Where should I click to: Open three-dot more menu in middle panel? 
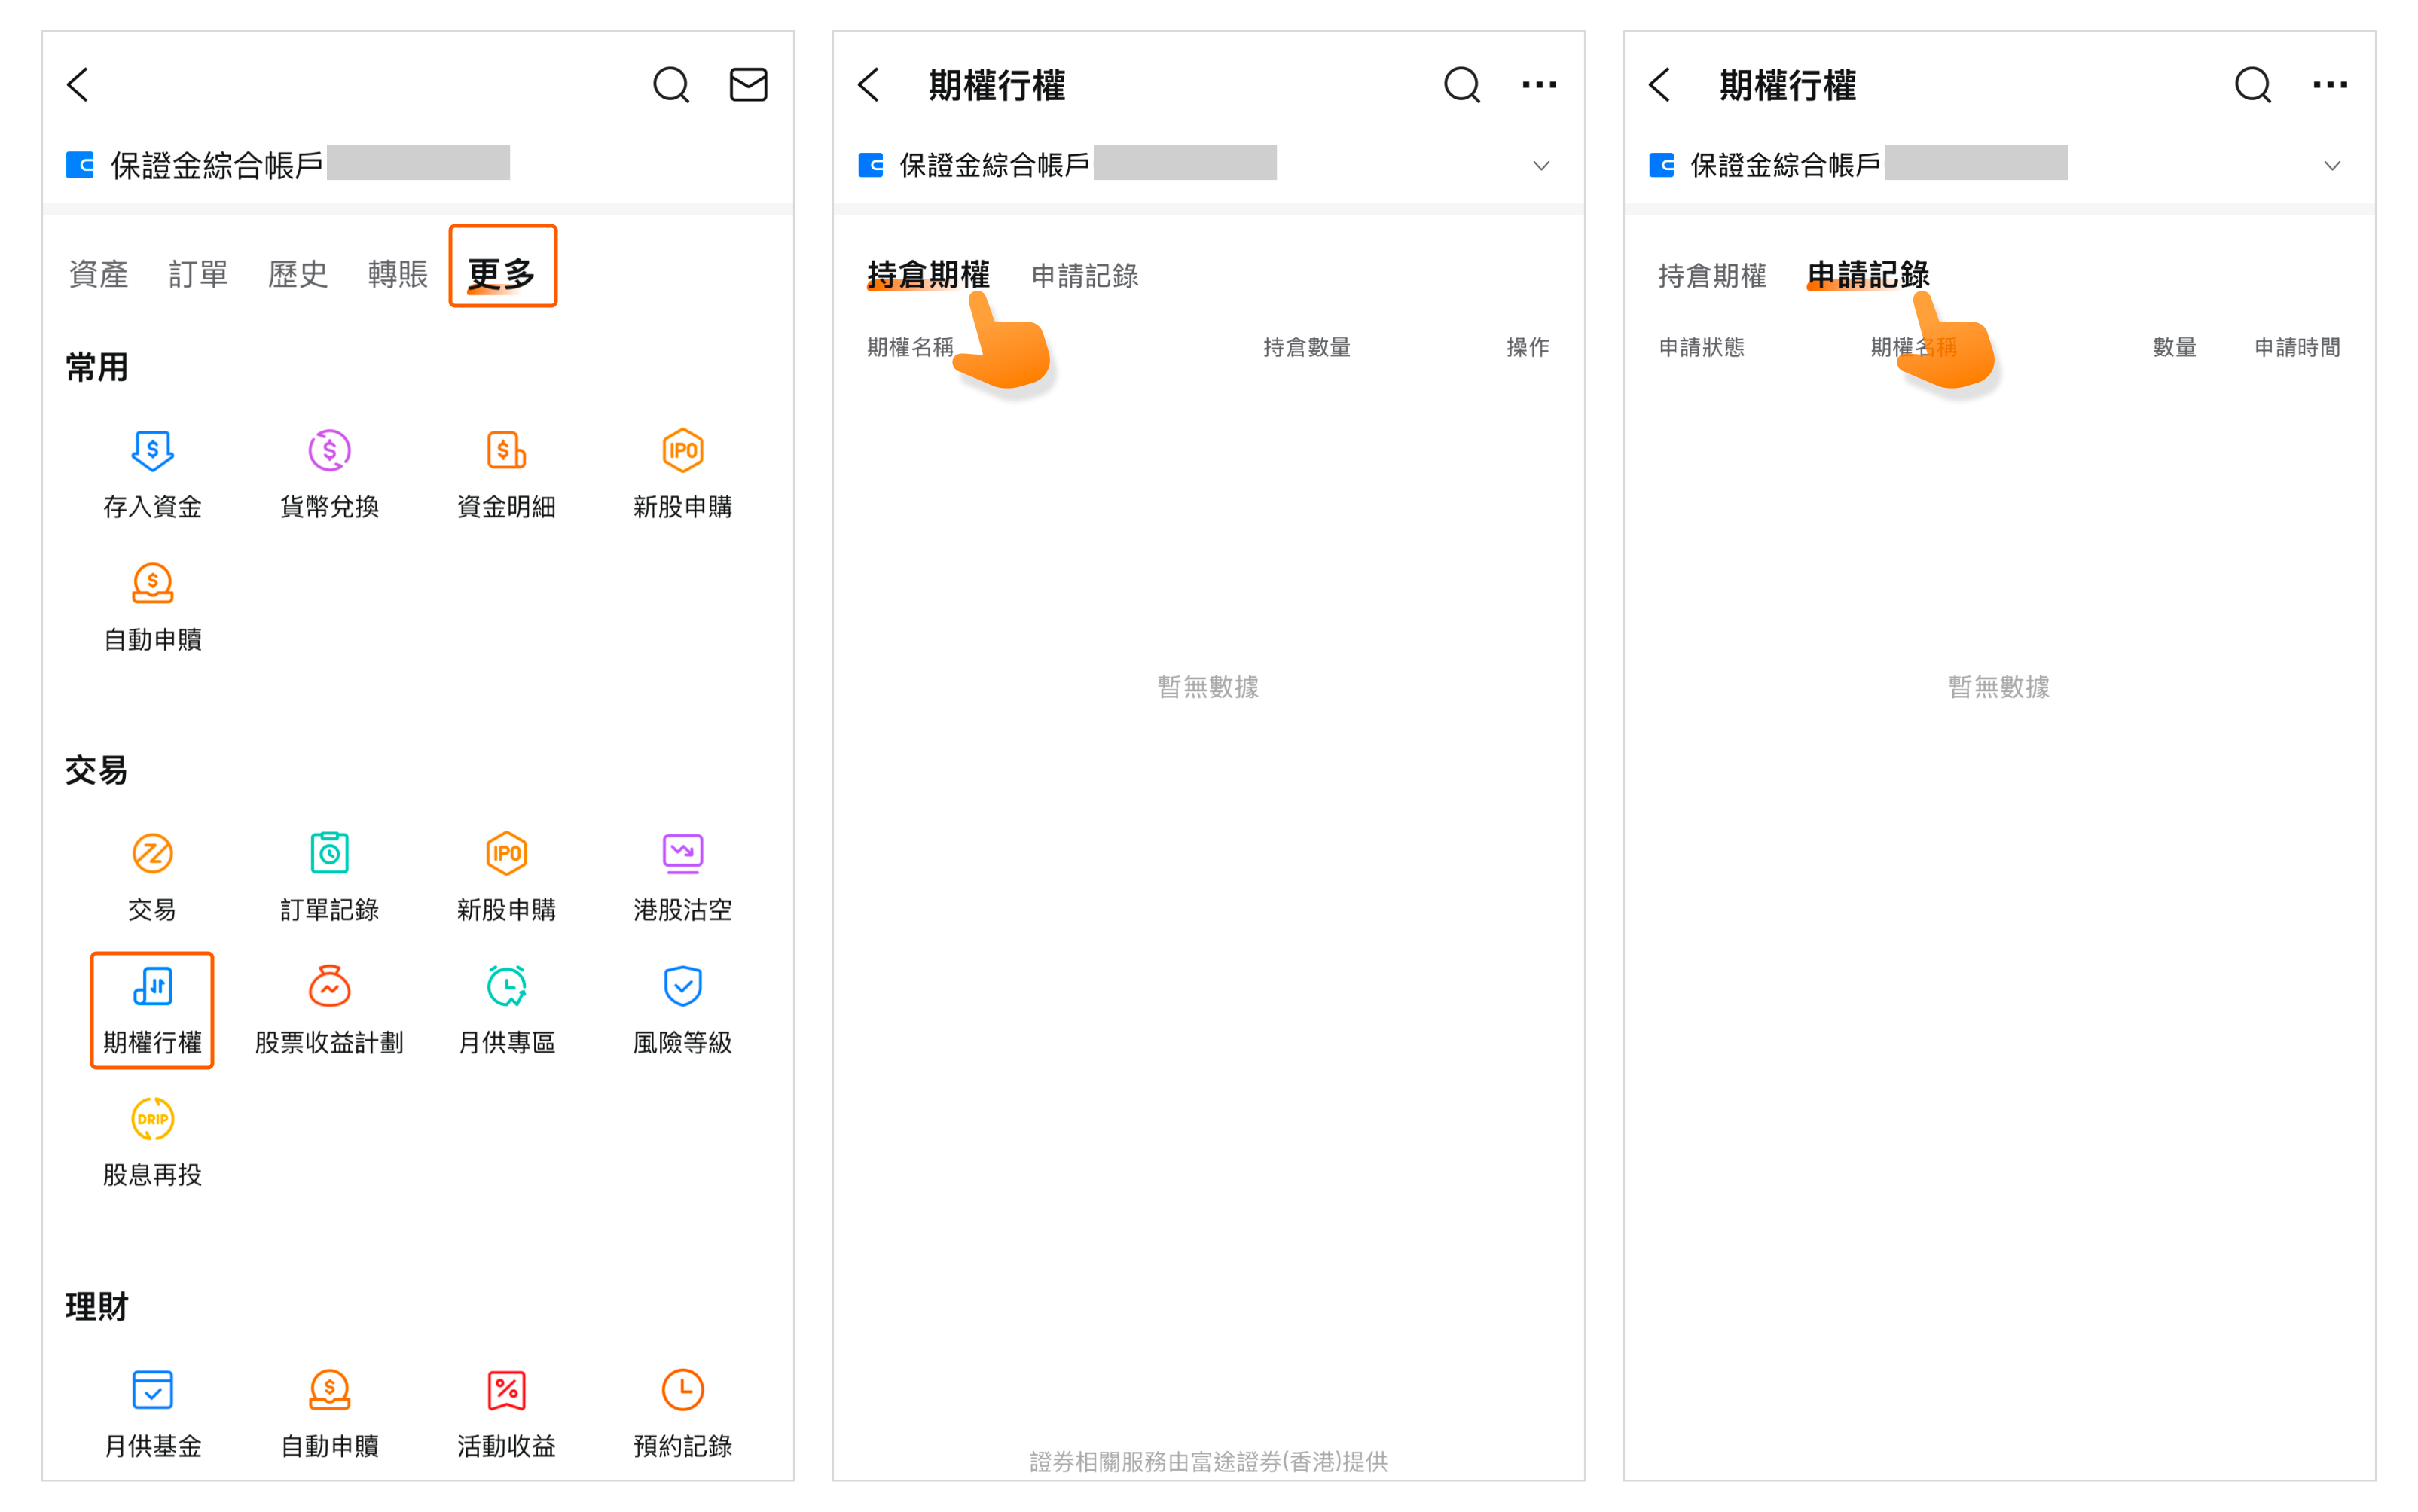(1539, 85)
